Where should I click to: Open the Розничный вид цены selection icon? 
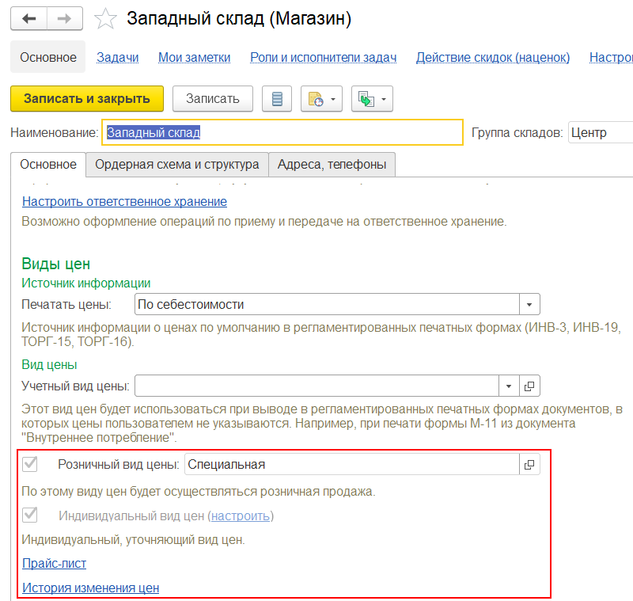(x=529, y=465)
